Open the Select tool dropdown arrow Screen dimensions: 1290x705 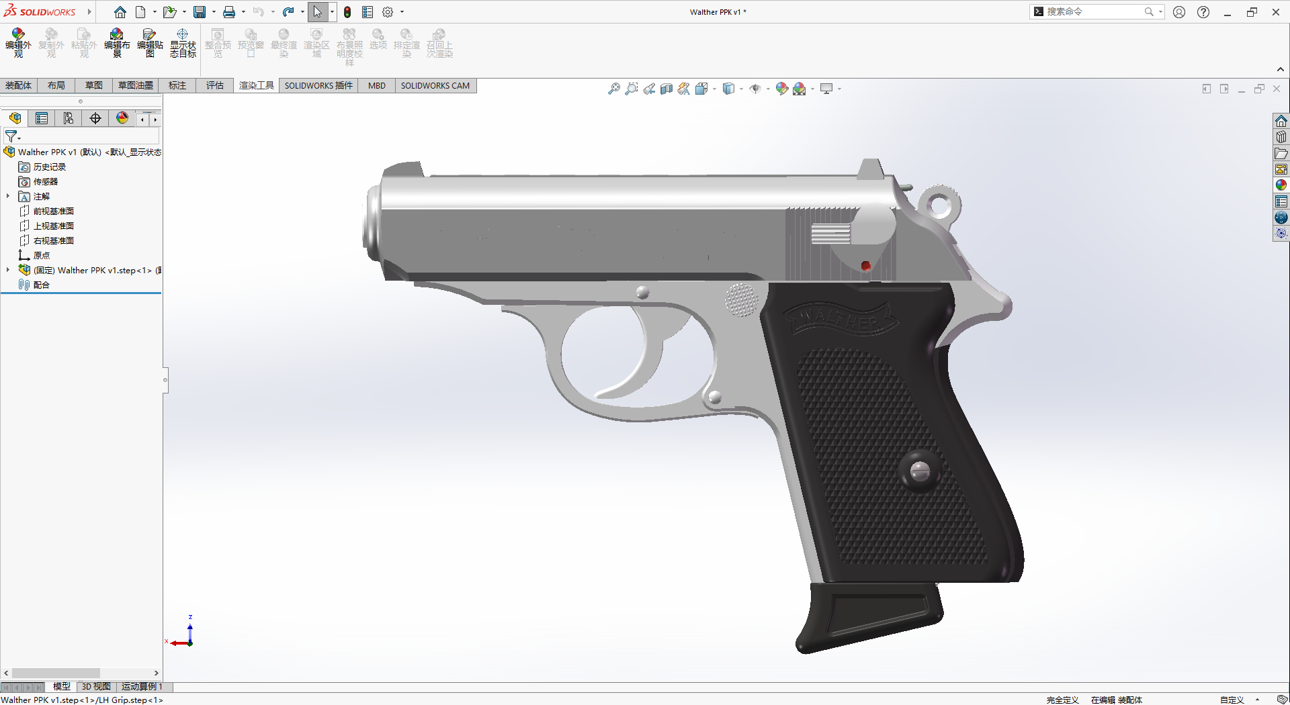(332, 12)
